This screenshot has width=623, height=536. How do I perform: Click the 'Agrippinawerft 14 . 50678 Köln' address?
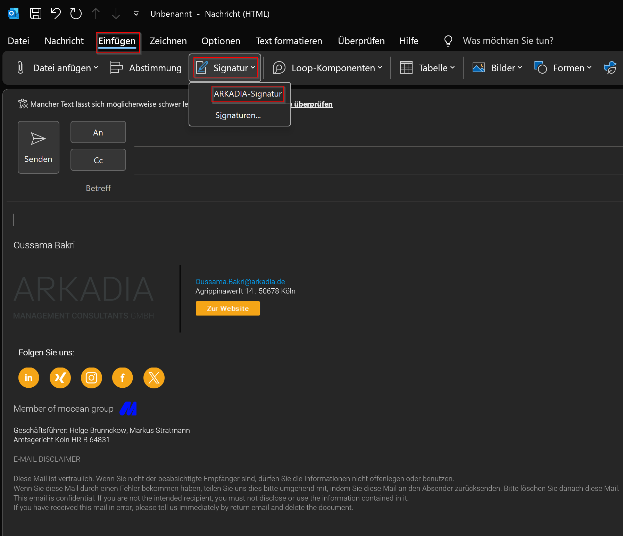coord(246,291)
